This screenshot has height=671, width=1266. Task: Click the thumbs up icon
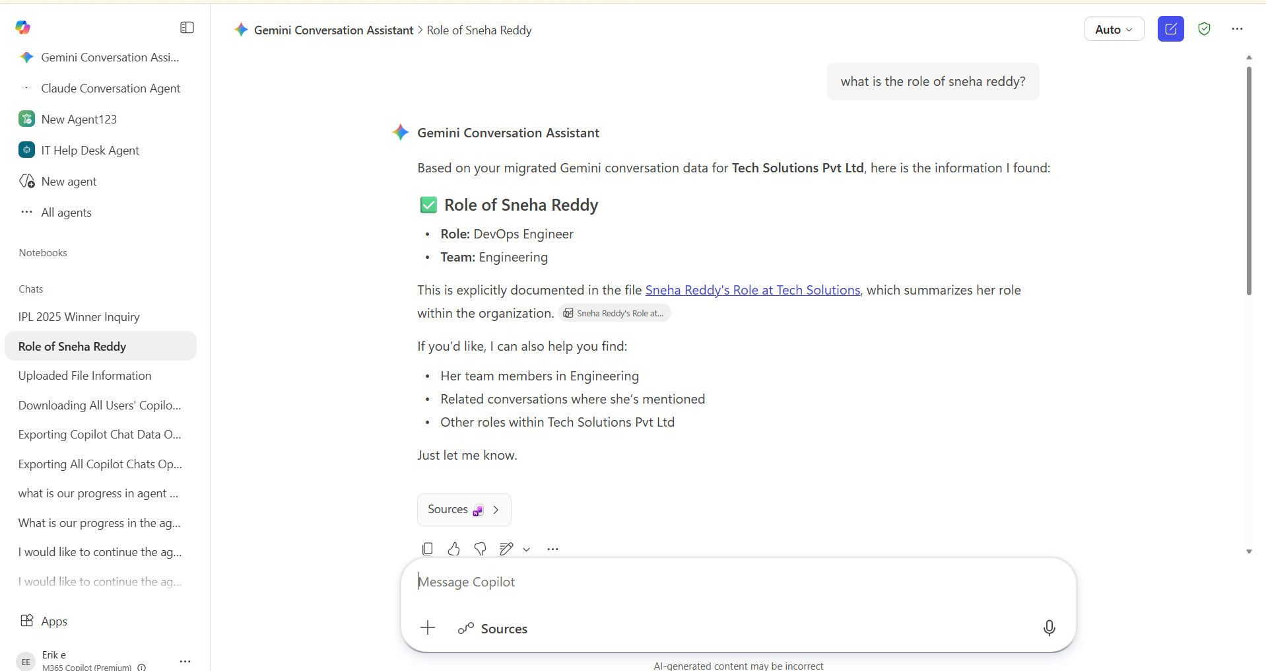(x=453, y=549)
